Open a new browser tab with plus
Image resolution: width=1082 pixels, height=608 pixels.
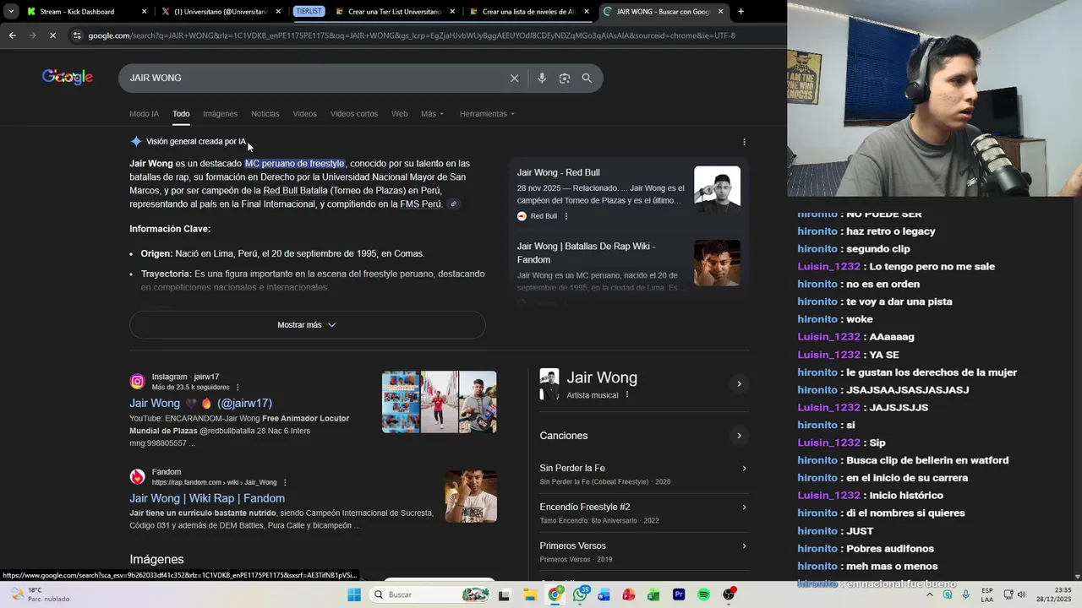point(740,12)
